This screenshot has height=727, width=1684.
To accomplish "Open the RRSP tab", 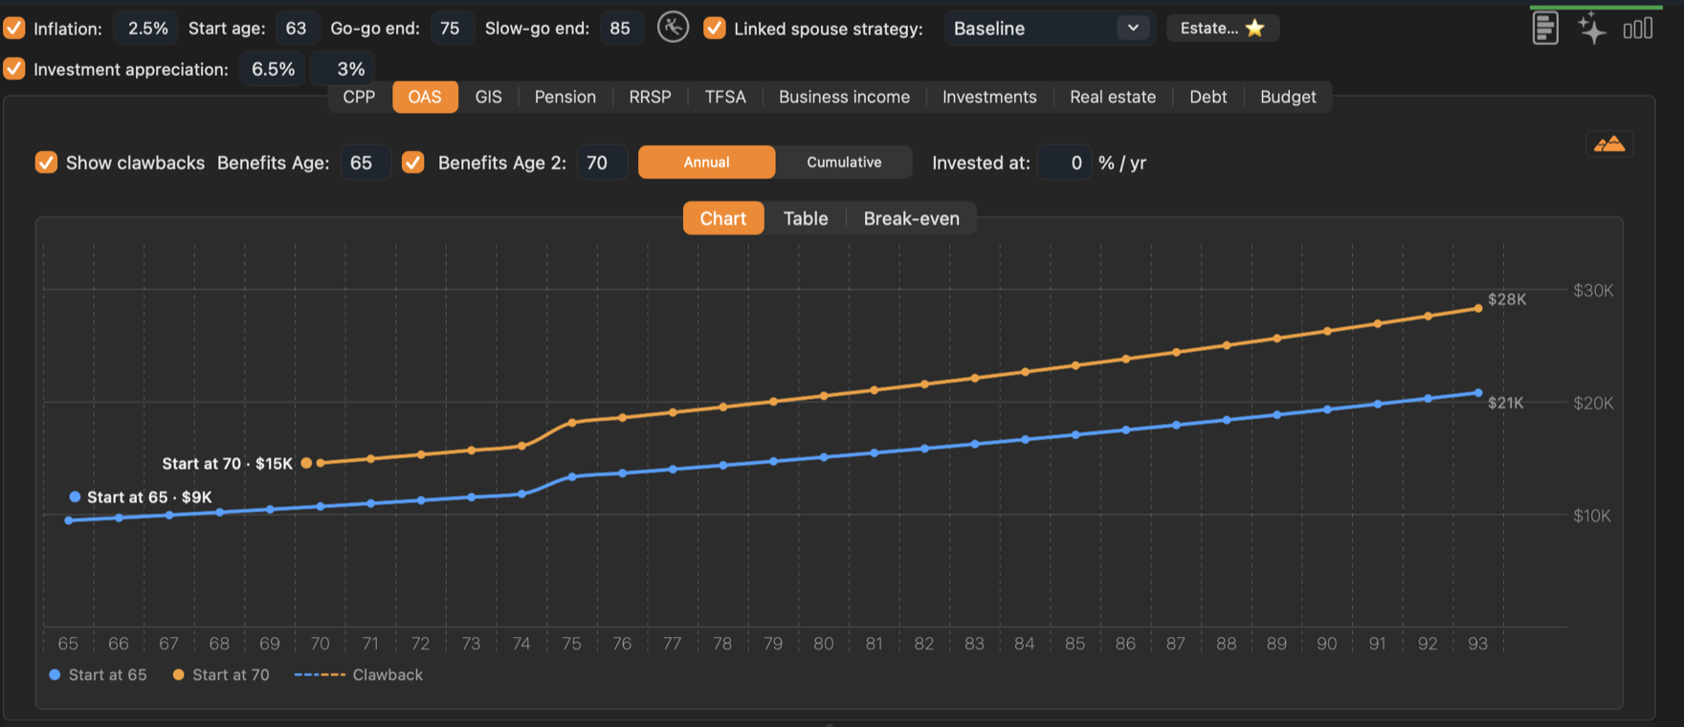I will click(650, 97).
